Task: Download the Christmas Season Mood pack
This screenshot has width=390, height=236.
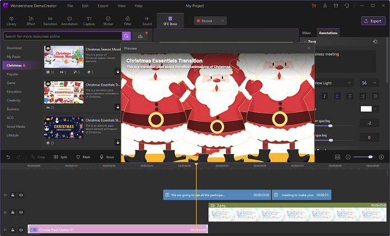Action: coord(118,71)
